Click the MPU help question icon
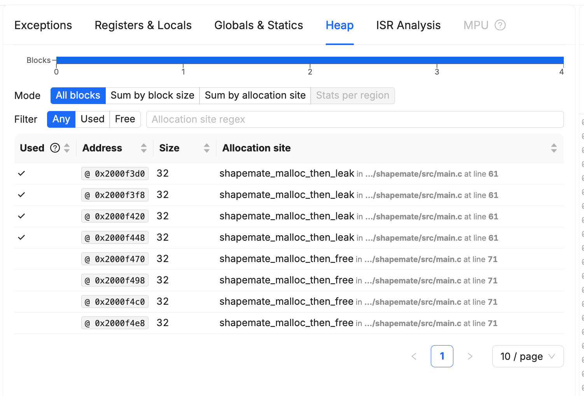The width and height of the screenshot is (584, 396). point(500,25)
